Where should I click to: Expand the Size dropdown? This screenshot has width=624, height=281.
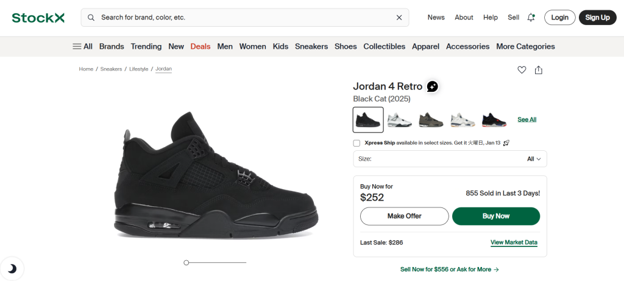[x=450, y=159]
